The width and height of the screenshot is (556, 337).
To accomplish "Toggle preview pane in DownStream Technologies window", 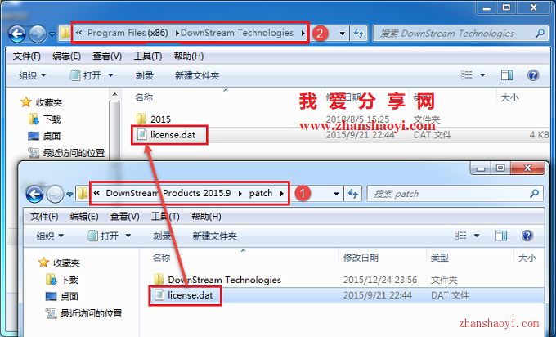I will tap(507, 75).
